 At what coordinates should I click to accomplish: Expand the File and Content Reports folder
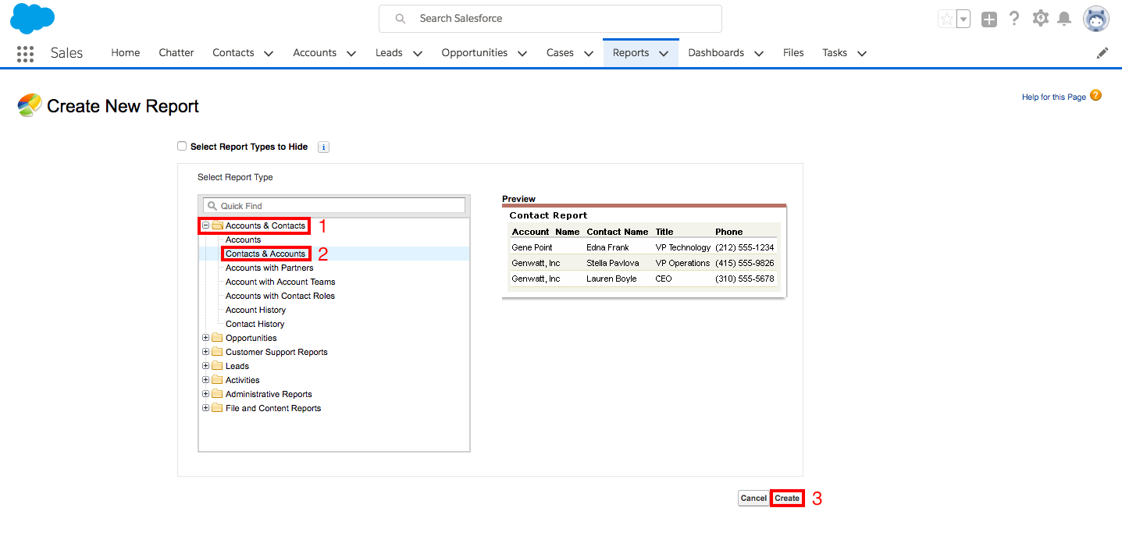[206, 408]
